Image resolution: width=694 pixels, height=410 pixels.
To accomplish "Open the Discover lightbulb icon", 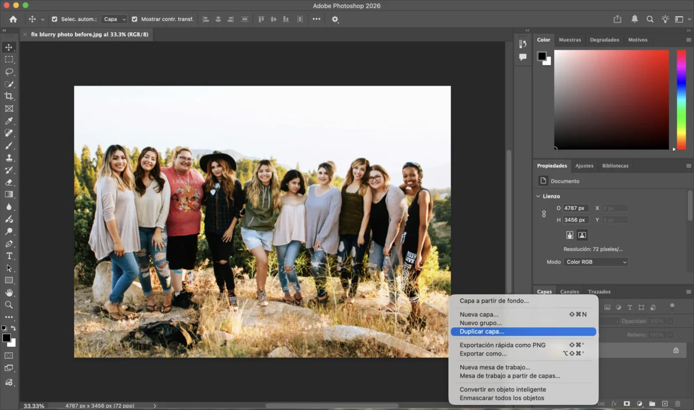I will pos(665,19).
